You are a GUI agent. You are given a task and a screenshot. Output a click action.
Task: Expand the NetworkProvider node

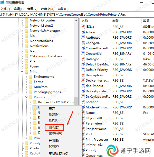[22, 20]
